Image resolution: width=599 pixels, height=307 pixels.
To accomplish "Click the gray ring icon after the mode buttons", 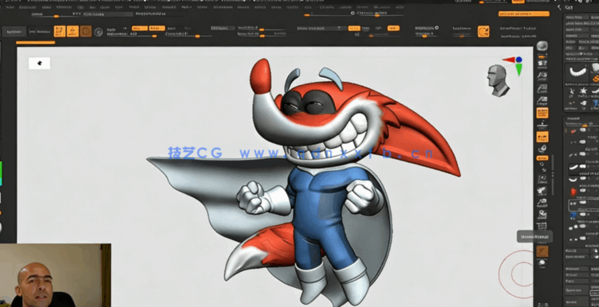I will tap(99, 32).
